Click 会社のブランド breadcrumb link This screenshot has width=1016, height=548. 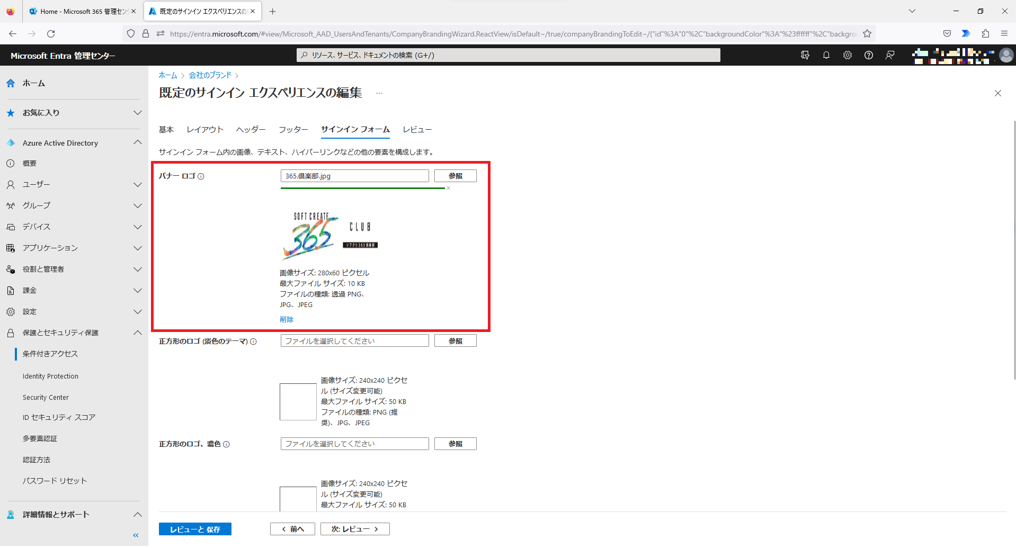(x=210, y=75)
